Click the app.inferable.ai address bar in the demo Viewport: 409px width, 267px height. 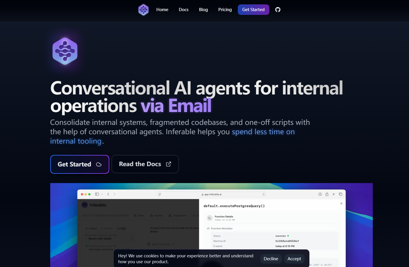tap(212, 194)
